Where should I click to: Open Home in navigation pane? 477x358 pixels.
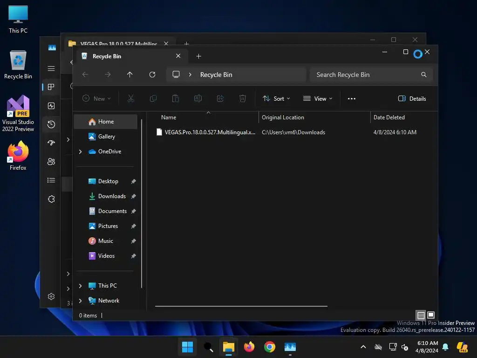(106, 122)
